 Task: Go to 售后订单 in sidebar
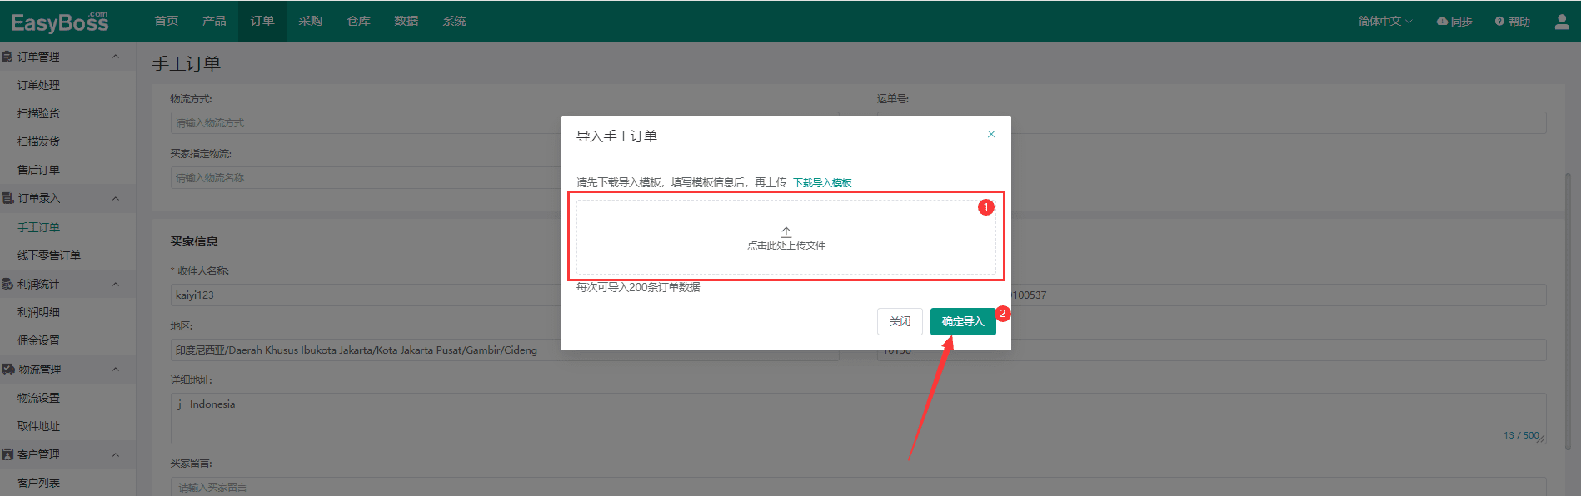38,170
